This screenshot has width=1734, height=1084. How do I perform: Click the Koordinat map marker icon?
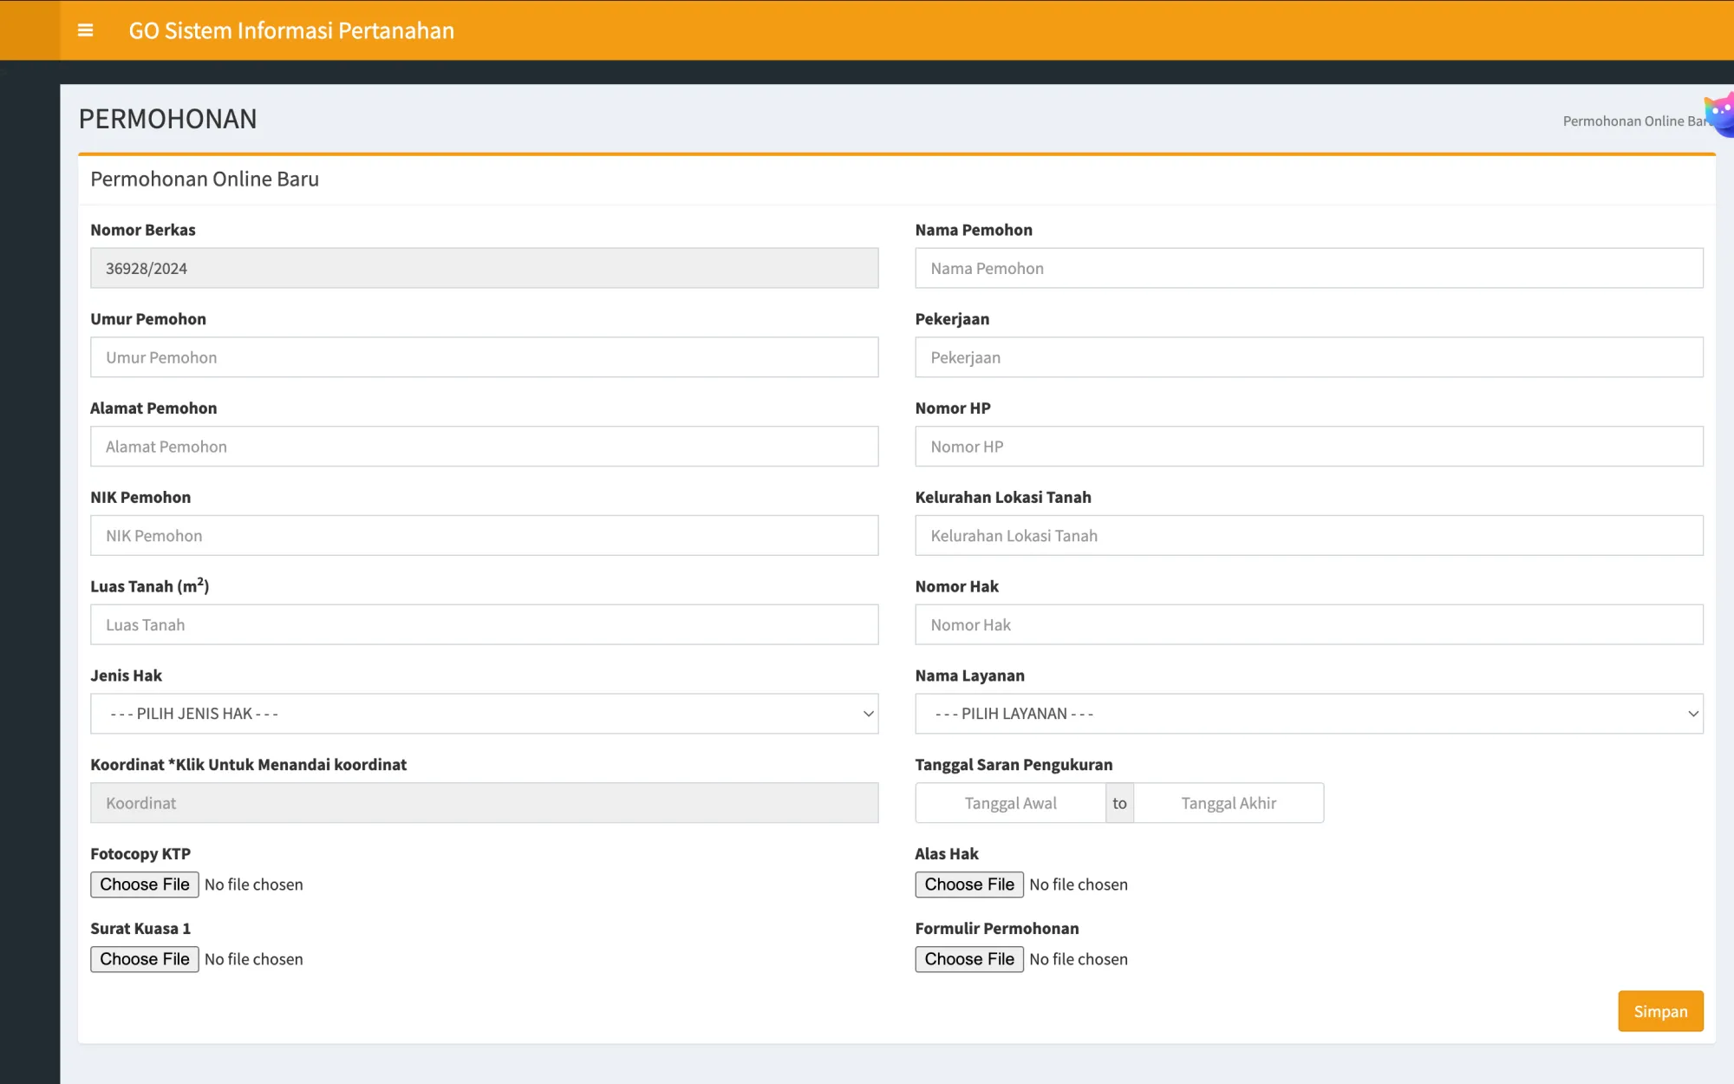[485, 802]
